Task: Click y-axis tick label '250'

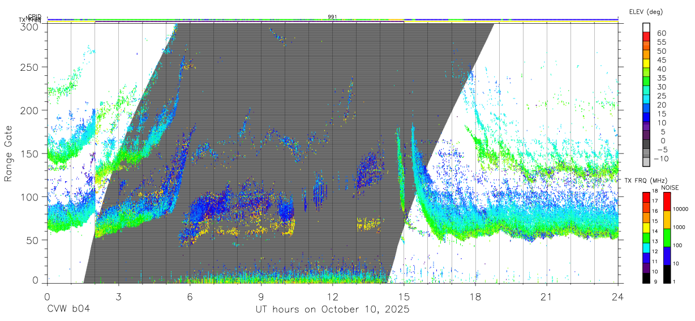Action: (29, 67)
